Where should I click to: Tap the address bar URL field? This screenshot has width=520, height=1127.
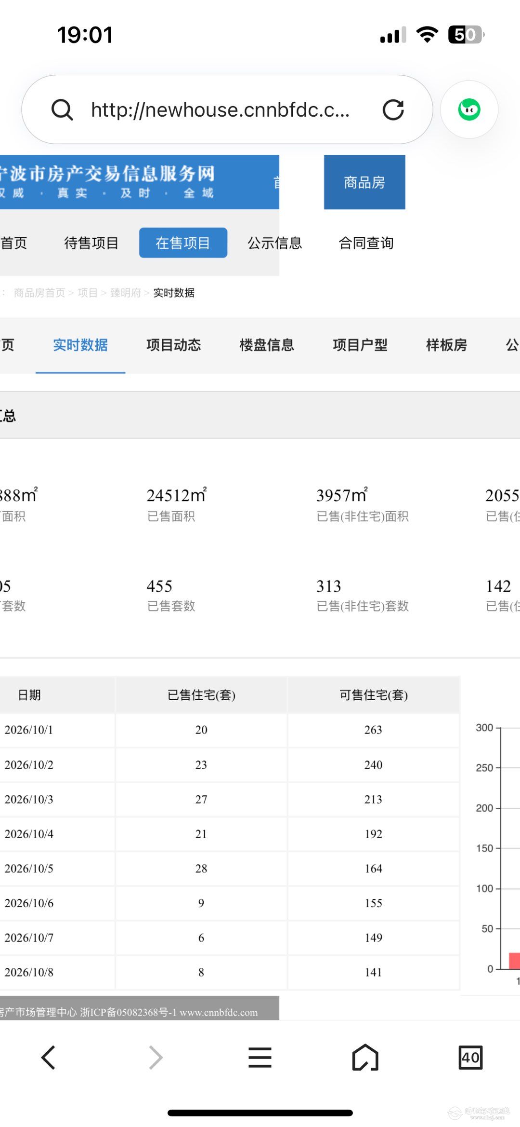221,110
